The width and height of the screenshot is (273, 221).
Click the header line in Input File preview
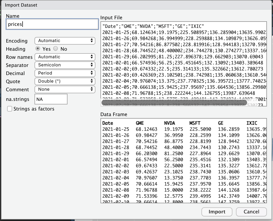pos(153,26)
